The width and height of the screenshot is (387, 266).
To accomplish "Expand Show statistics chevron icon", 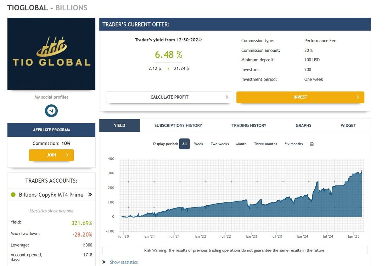I will tap(104, 262).
